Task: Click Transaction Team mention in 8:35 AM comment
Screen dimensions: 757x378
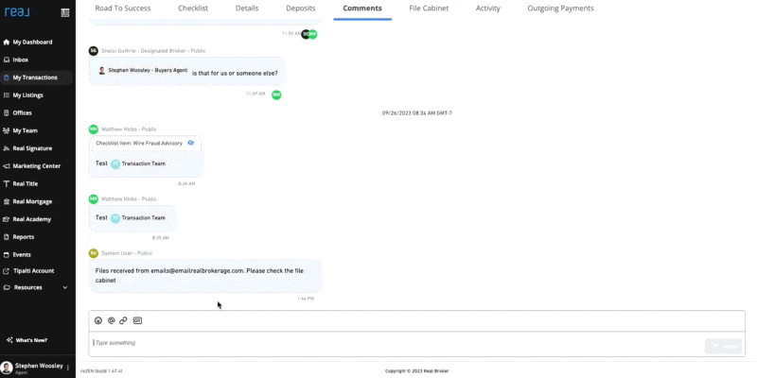Action: coord(138,218)
